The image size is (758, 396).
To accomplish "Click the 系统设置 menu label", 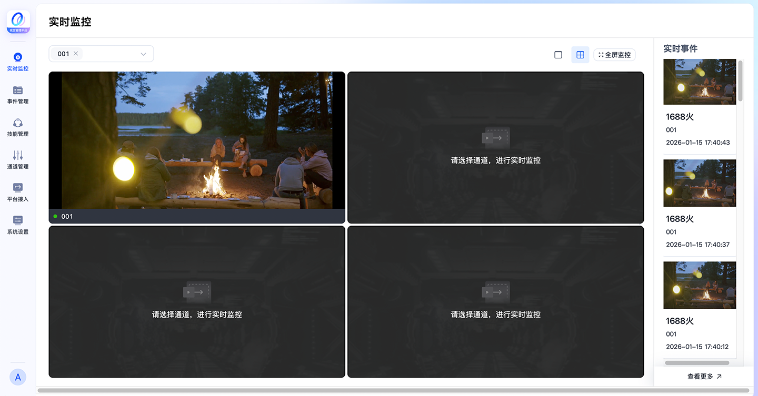I will [x=18, y=232].
